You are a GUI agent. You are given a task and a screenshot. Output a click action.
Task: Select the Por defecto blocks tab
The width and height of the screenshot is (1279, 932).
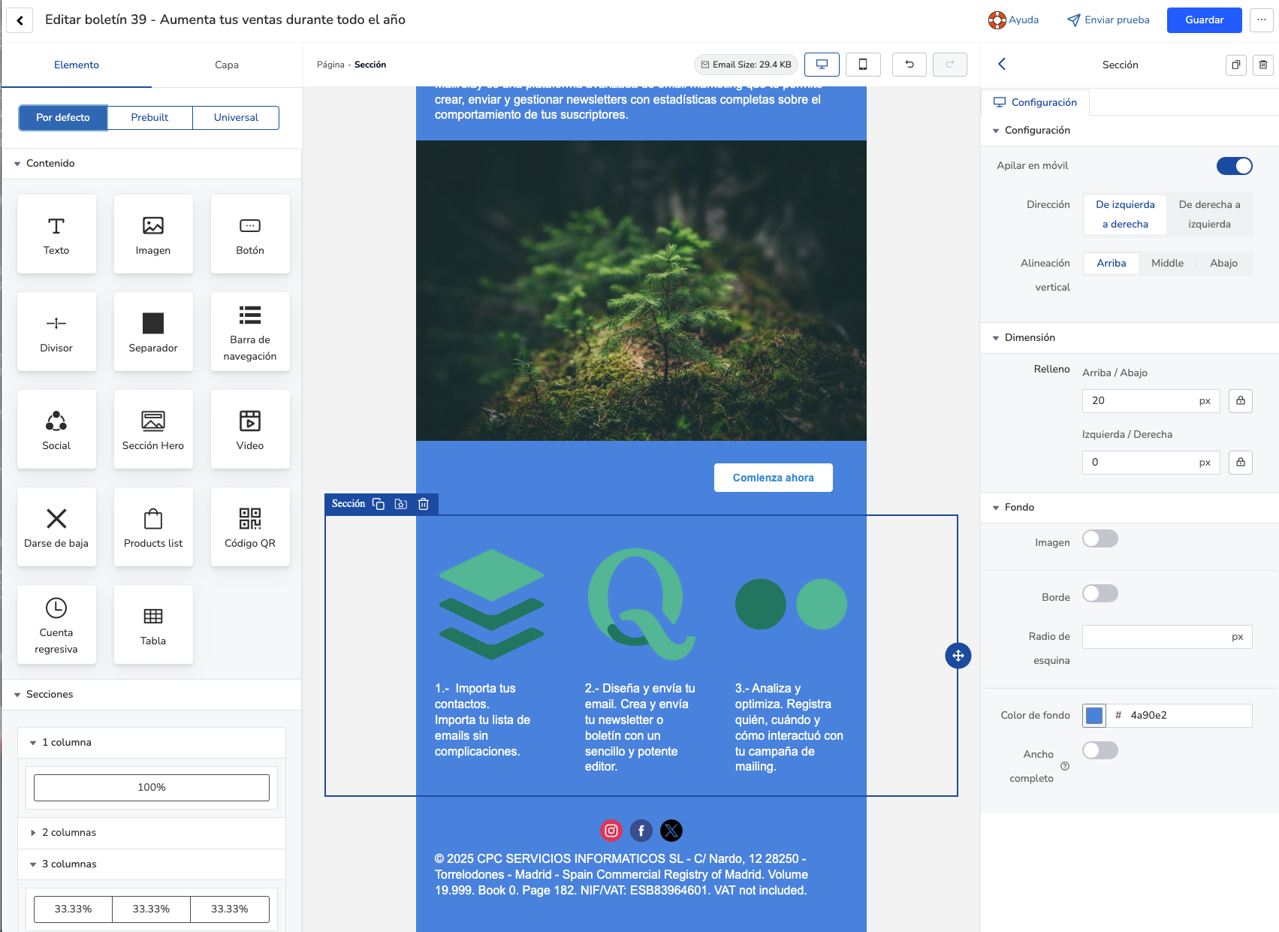[x=63, y=118]
